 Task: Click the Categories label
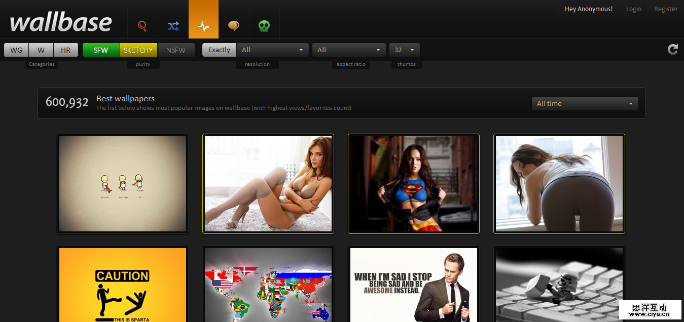click(x=42, y=64)
